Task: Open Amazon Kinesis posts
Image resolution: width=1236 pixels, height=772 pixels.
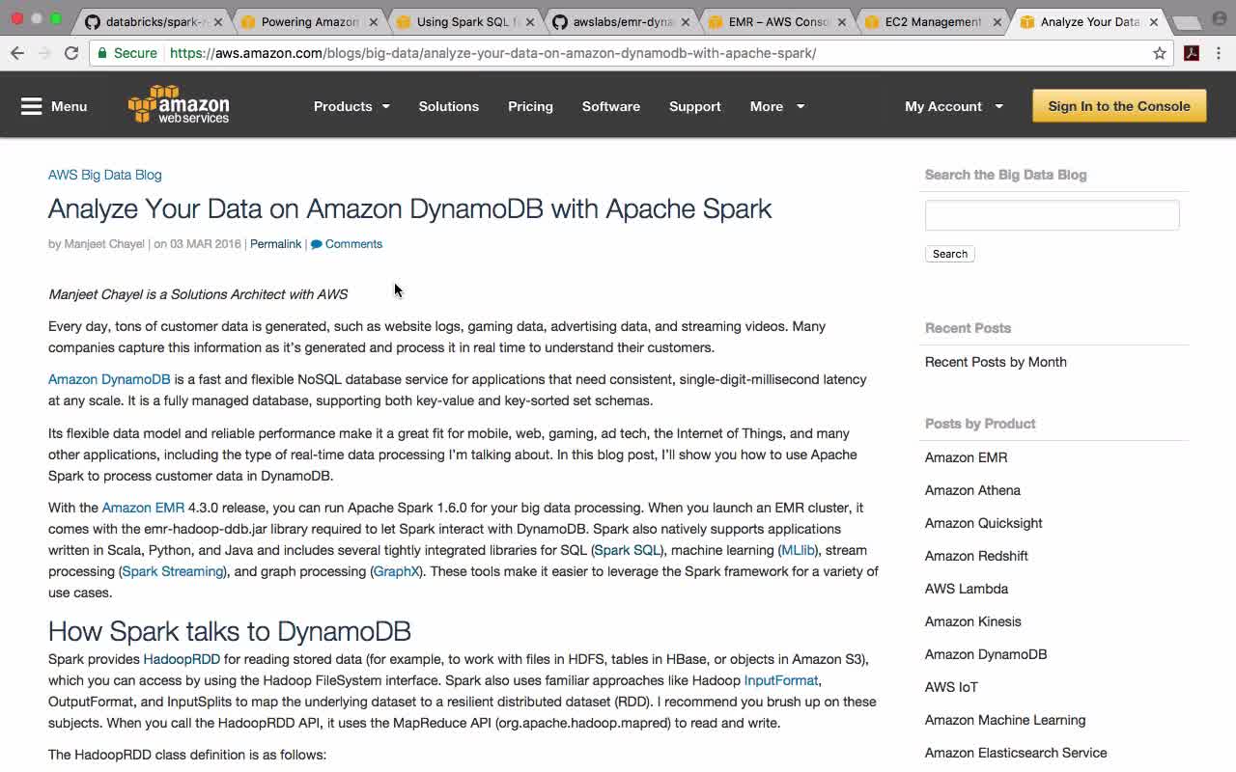Action: (x=972, y=621)
